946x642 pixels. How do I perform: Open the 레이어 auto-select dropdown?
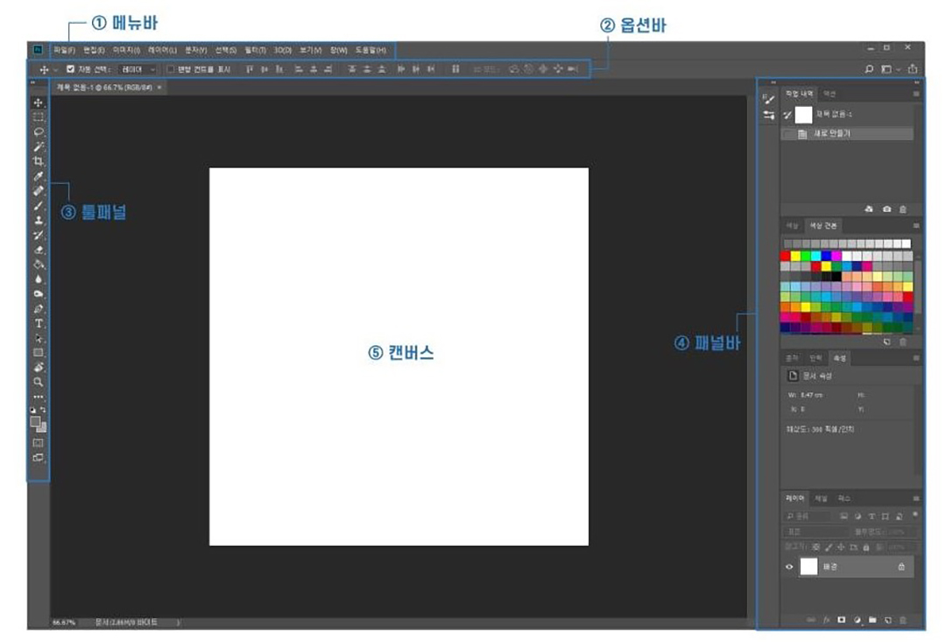tap(138, 69)
